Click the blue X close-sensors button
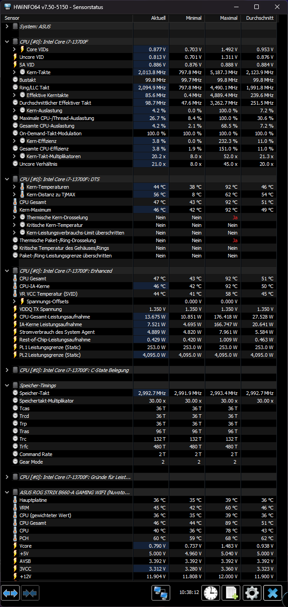This screenshot has height=607, width=288. tap(272, 593)
